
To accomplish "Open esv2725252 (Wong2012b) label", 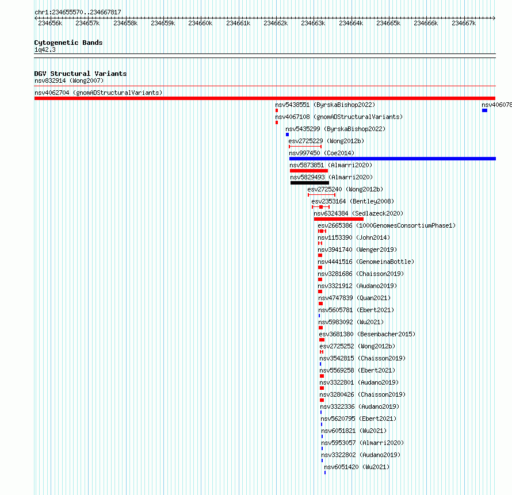I will point(357,346).
